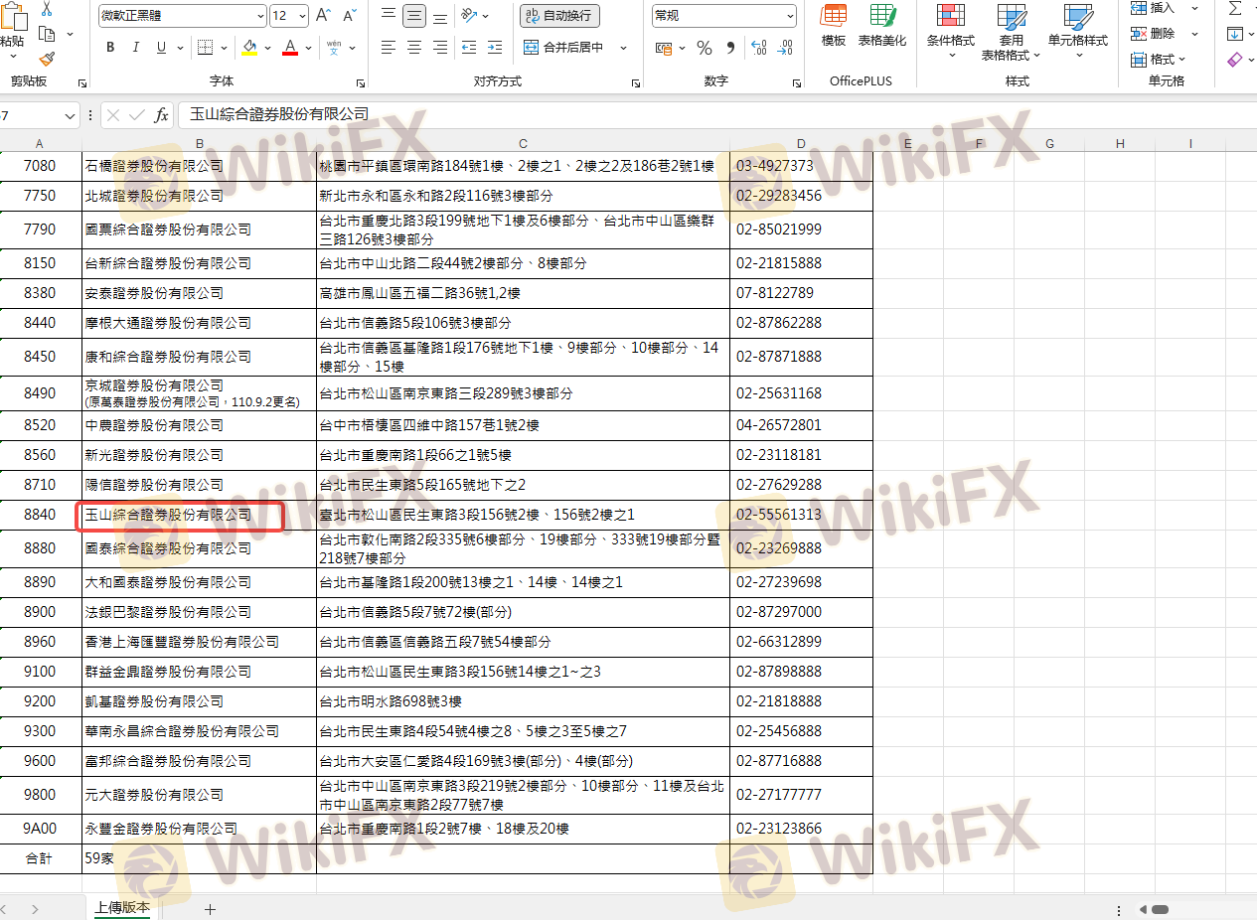The image size is (1257, 920).
Task: Click the yellow fill color button
Action: pyautogui.click(x=249, y=48)
